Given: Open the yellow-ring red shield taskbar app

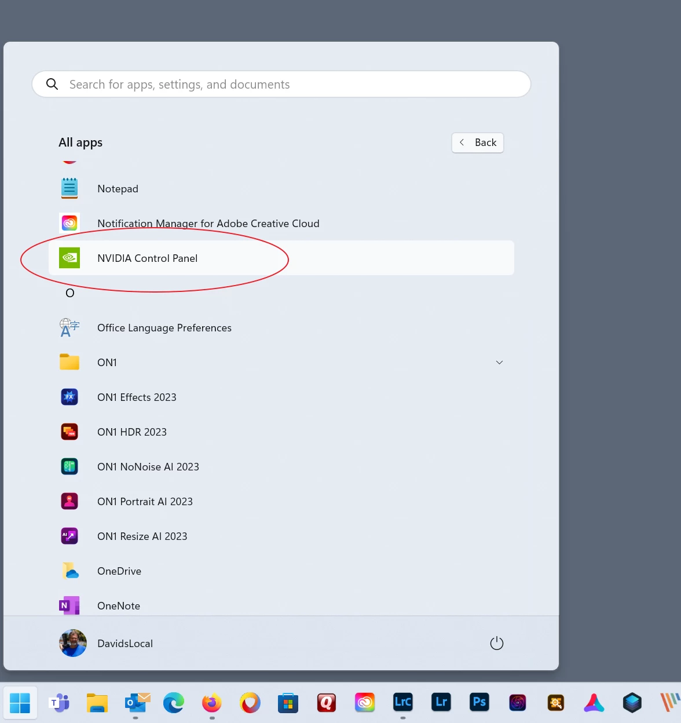Looking at the screenshot, I should (x=250, y=703).
